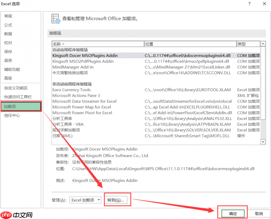Click the full kdocermsoplugins64.dll path text

[163, 169]
